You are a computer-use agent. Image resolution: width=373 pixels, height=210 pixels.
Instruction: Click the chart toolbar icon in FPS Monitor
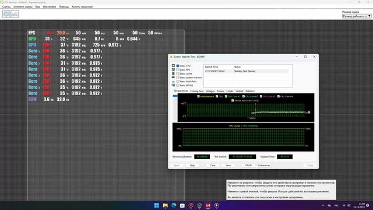(15, 14)
